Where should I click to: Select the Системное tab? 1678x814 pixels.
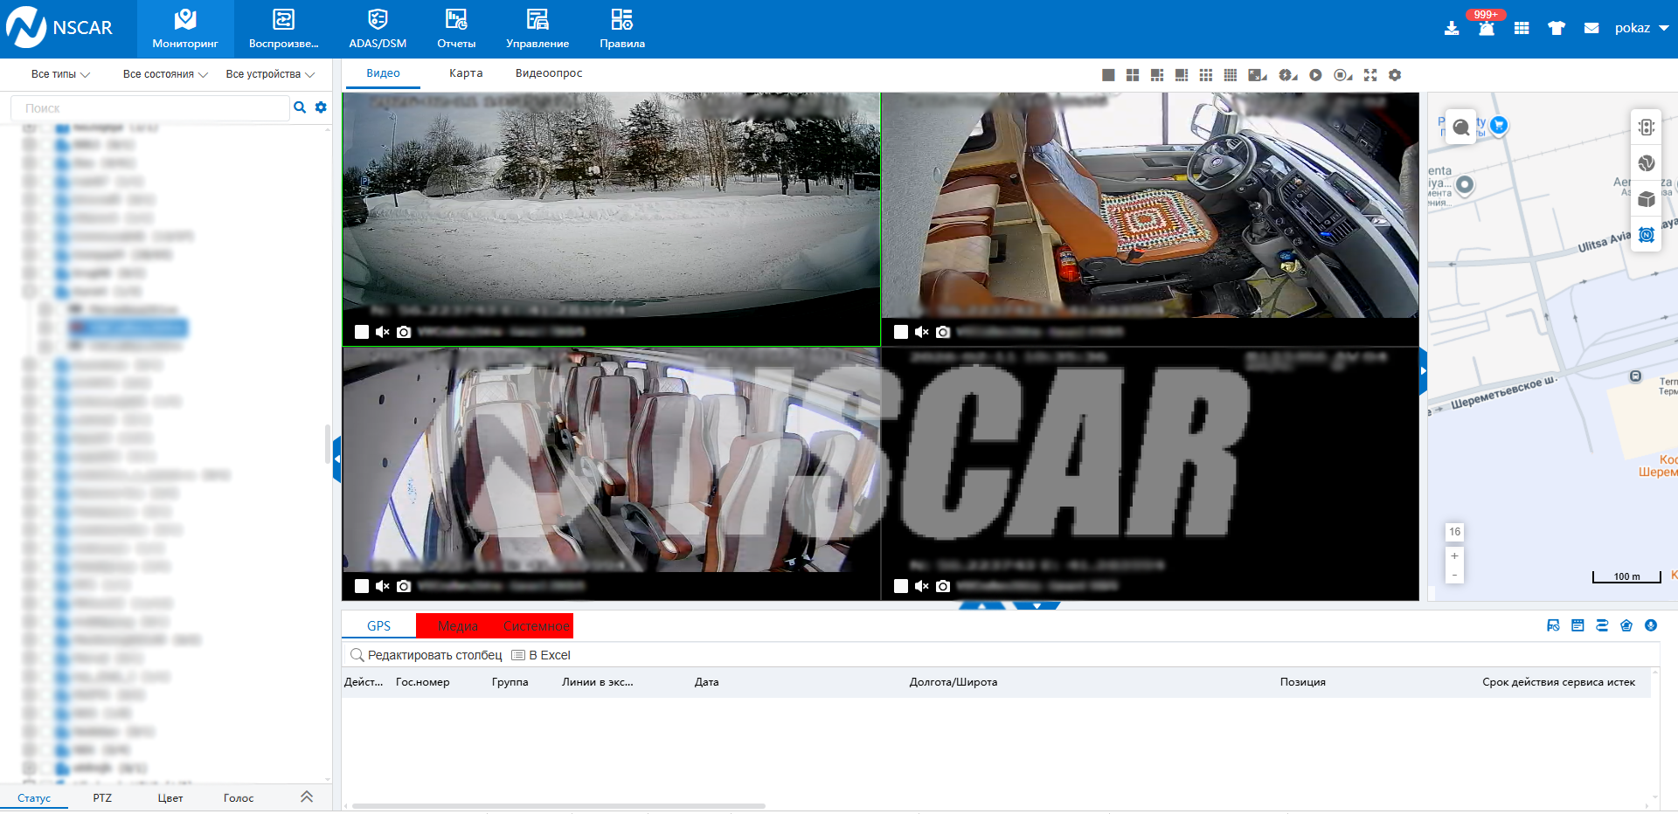(536, 626)
